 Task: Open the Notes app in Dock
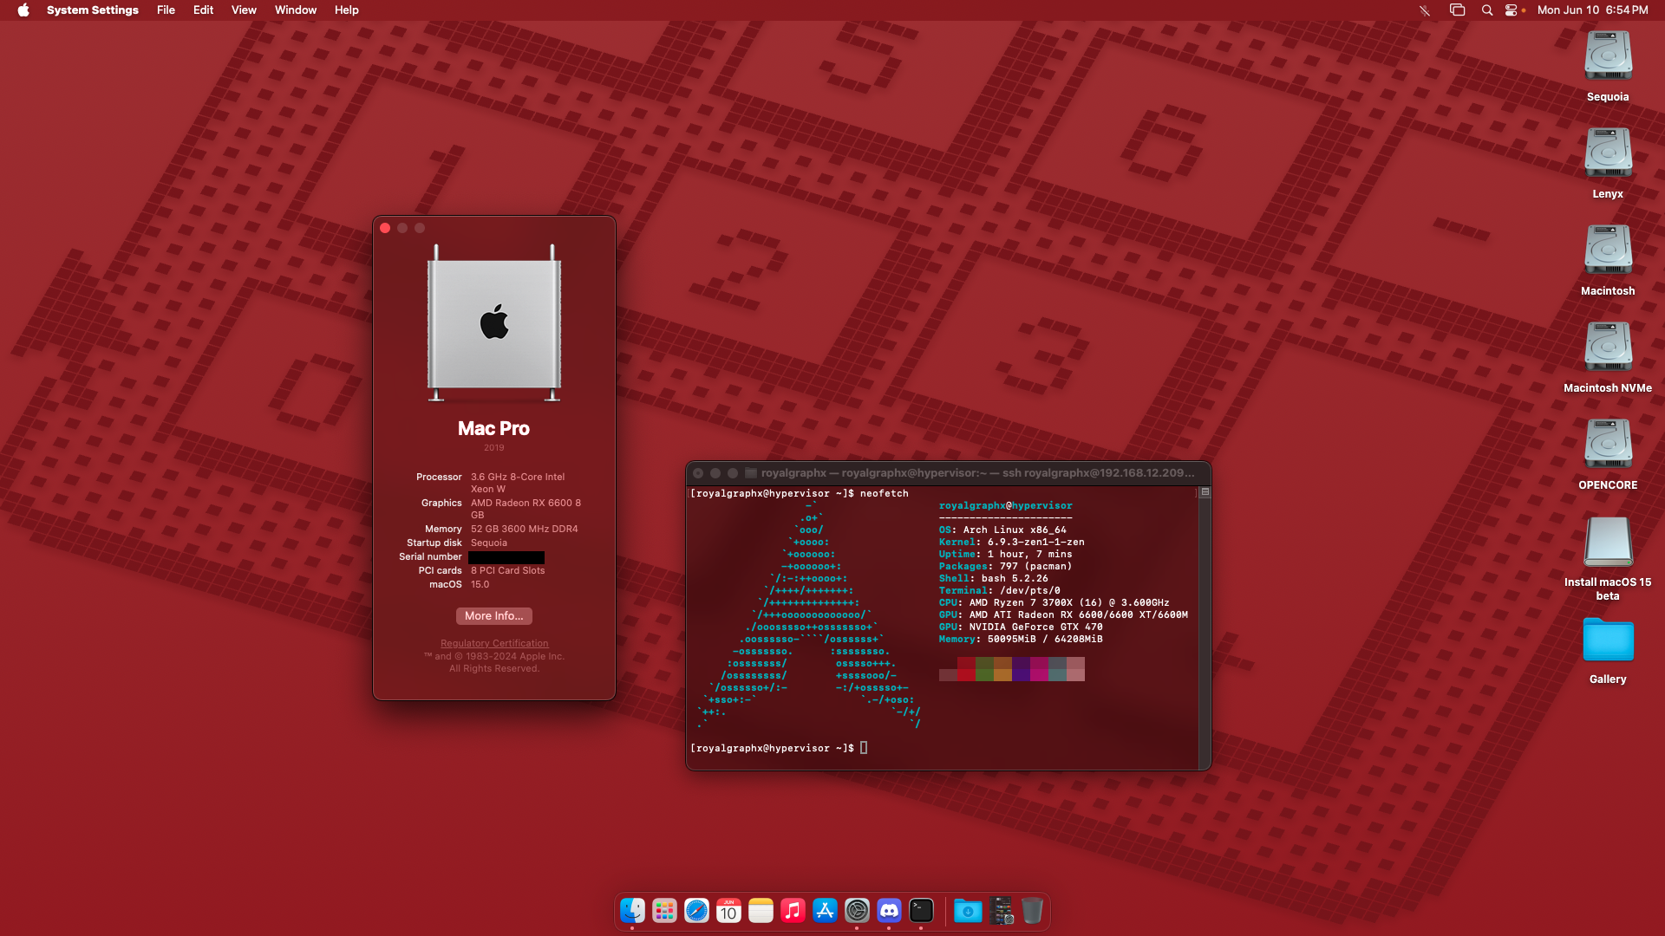click(x=761, y=911)
